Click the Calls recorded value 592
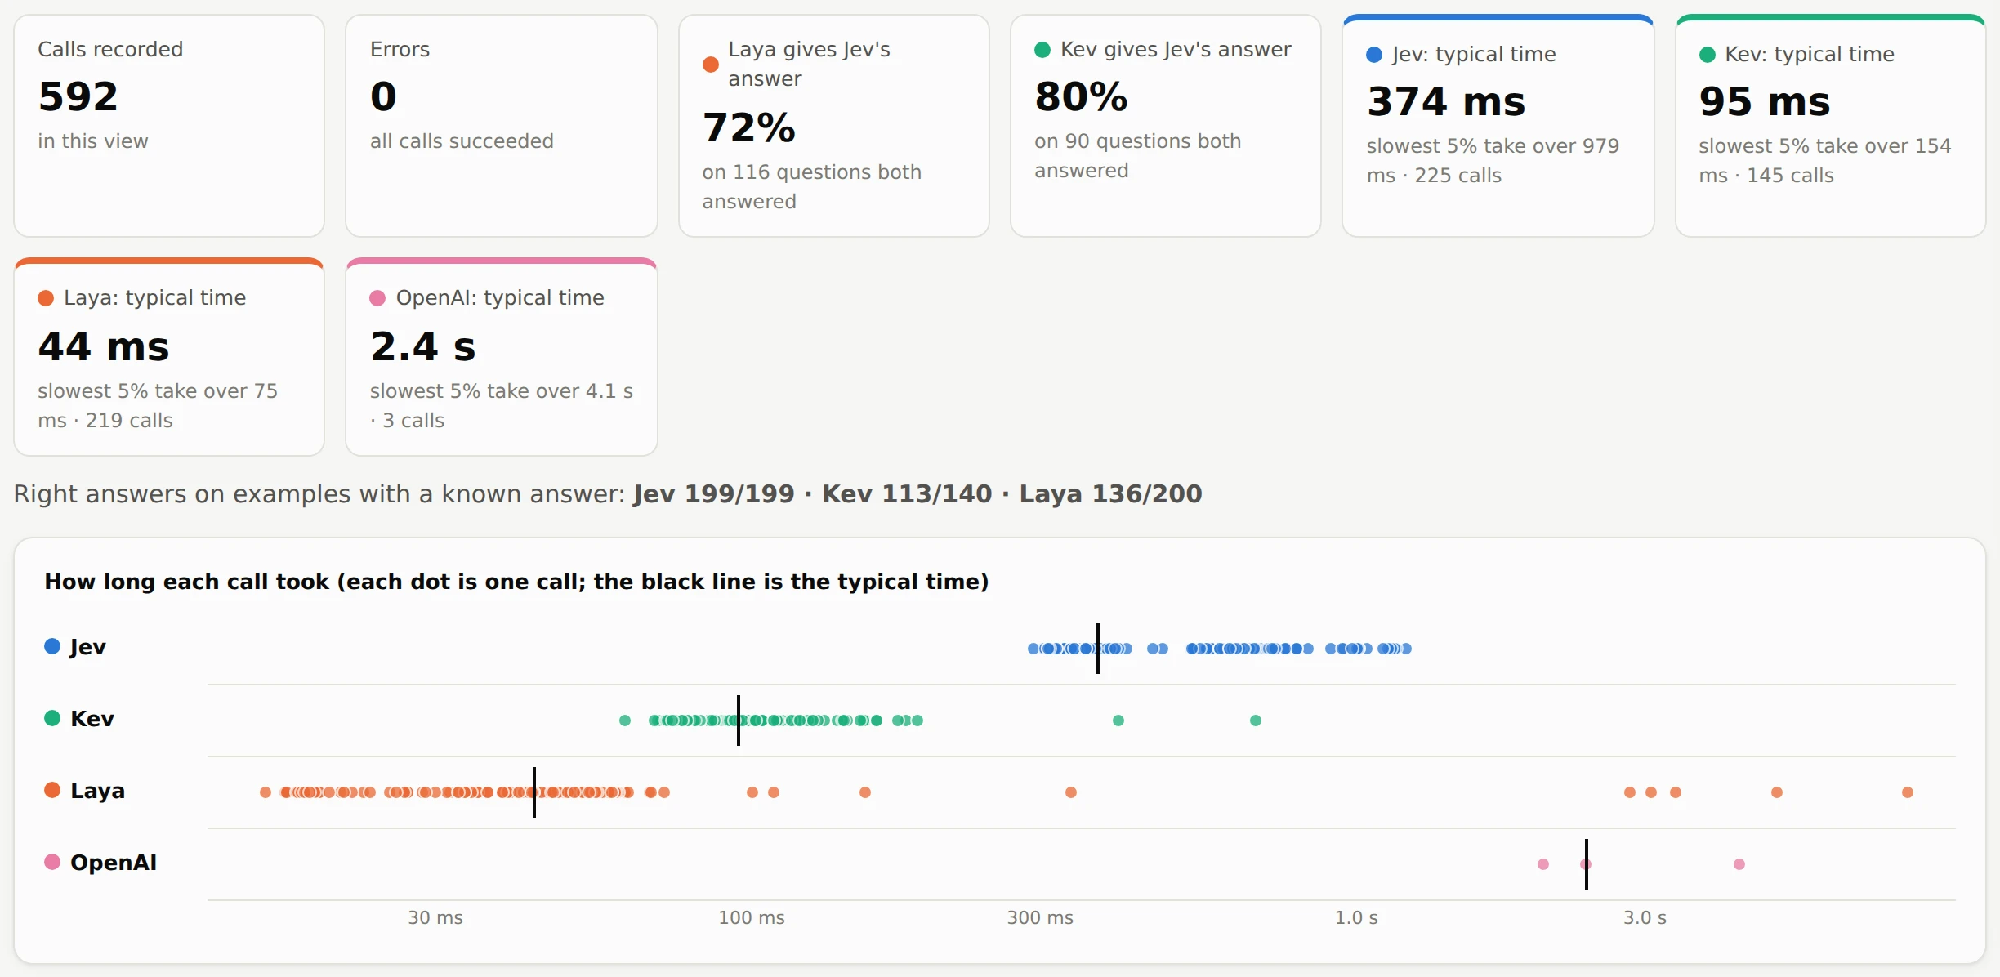This screenshot has width=2000, height=977. pos(78,96)
